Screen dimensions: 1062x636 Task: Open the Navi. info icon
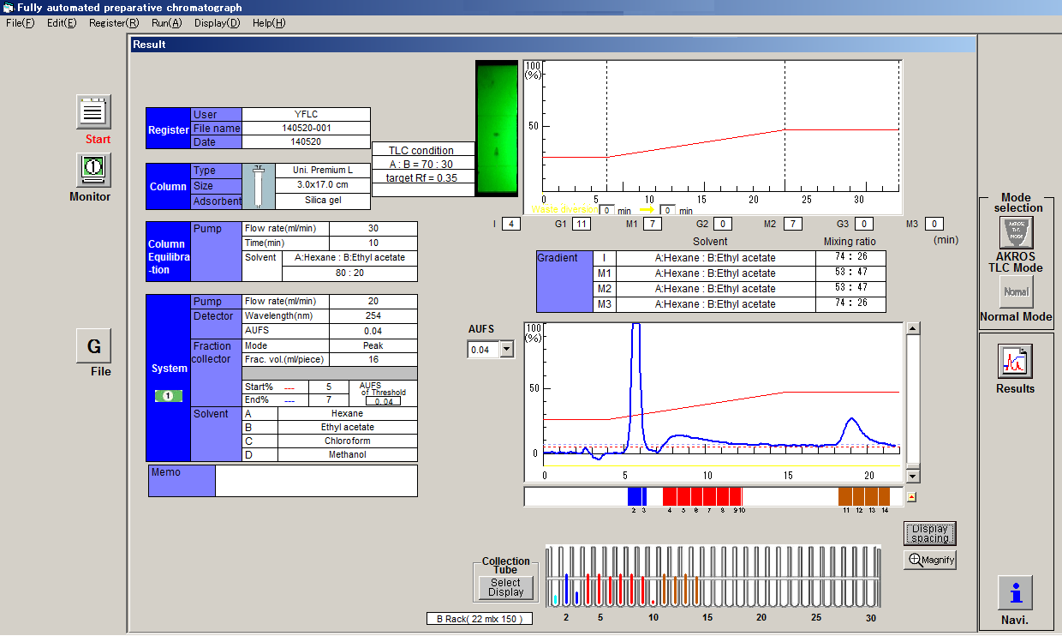(x=1015, y=592)
